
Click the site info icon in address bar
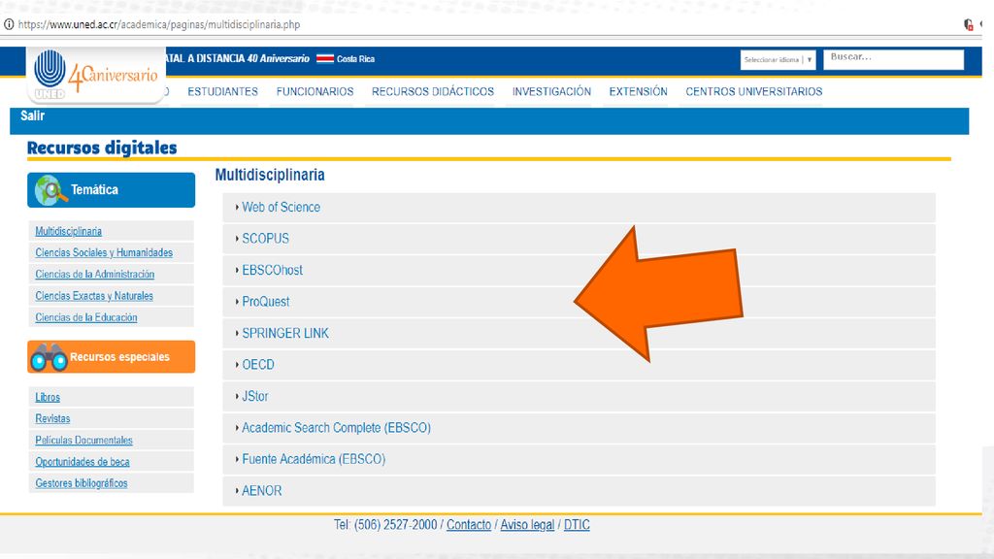pos(9,24)
